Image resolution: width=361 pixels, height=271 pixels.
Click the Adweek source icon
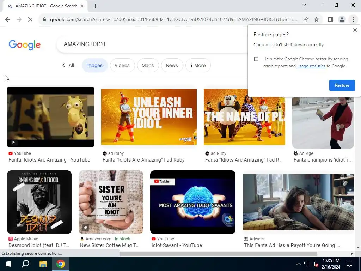pyautogui.click(x=246, y=239)
